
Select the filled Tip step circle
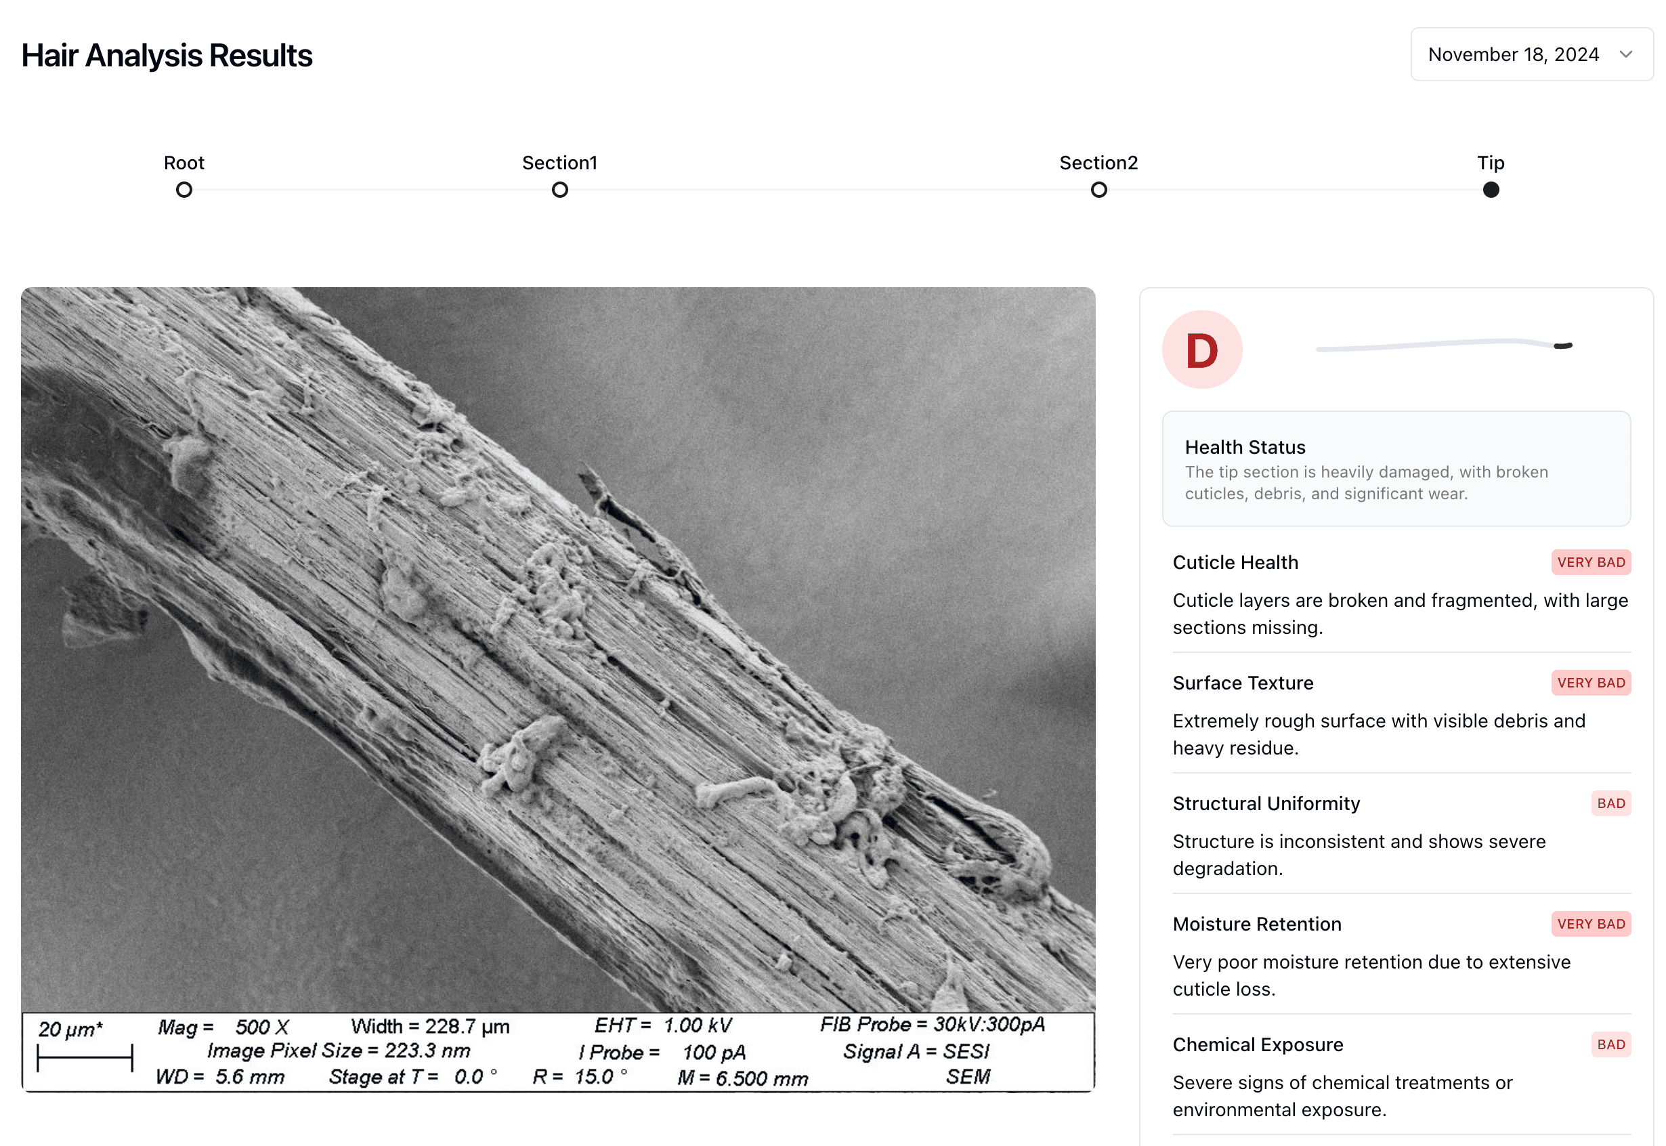click(1490, 190)
